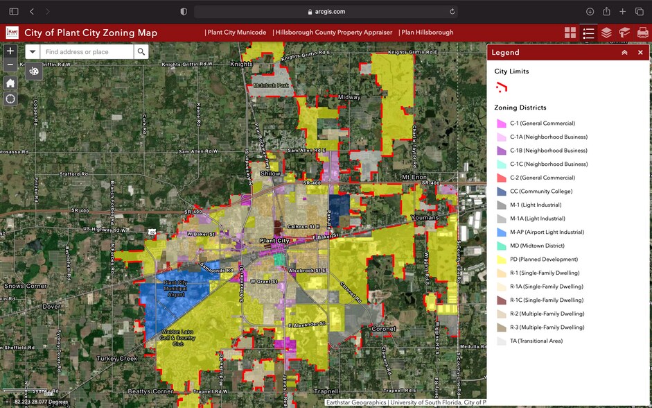Toggle the Legend widget in header
This screenshot has height=408, width=652.
click(588, 33)
